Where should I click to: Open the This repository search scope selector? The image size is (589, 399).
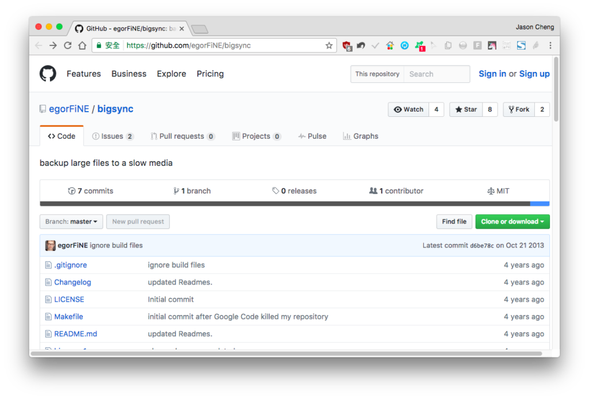pyautogui.click(x=377, y=74)
